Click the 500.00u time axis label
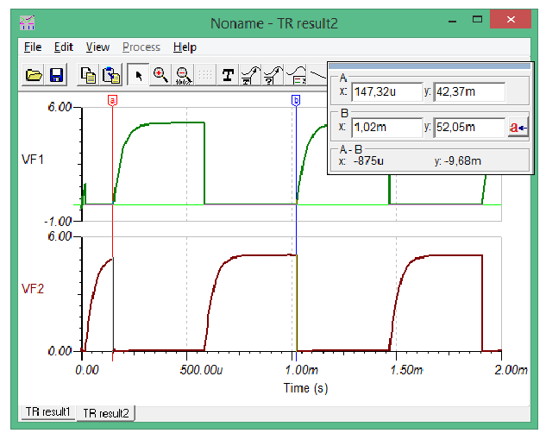The image size is (546, 433). point(201,370)
